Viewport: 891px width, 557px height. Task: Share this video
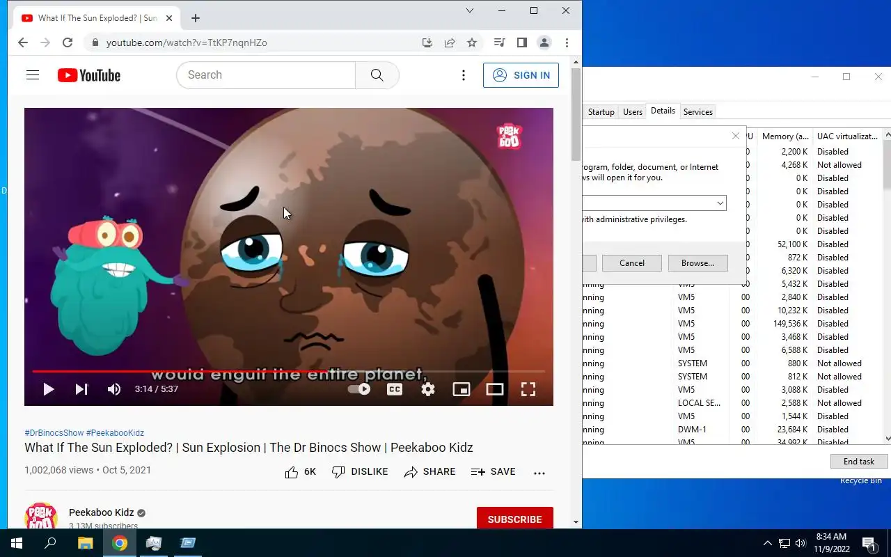point(429,471)
